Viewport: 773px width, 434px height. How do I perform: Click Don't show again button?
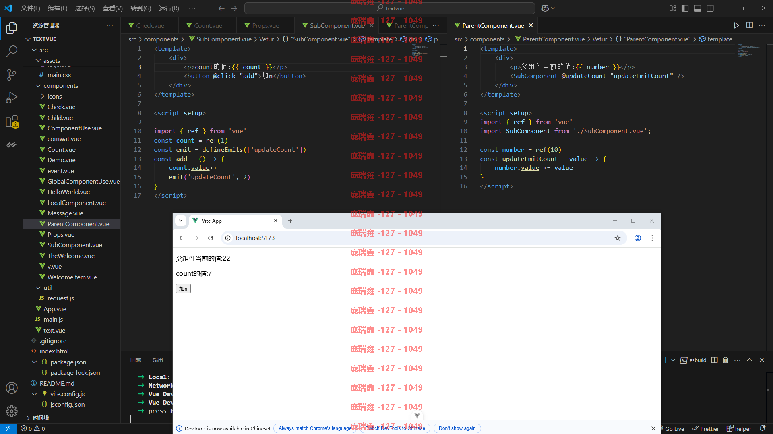pyautogui.click(x=457, y=428)
